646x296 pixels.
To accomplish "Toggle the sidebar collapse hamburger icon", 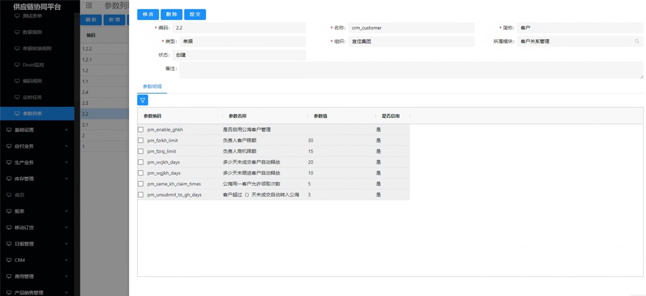I will (x=89, y=6).
